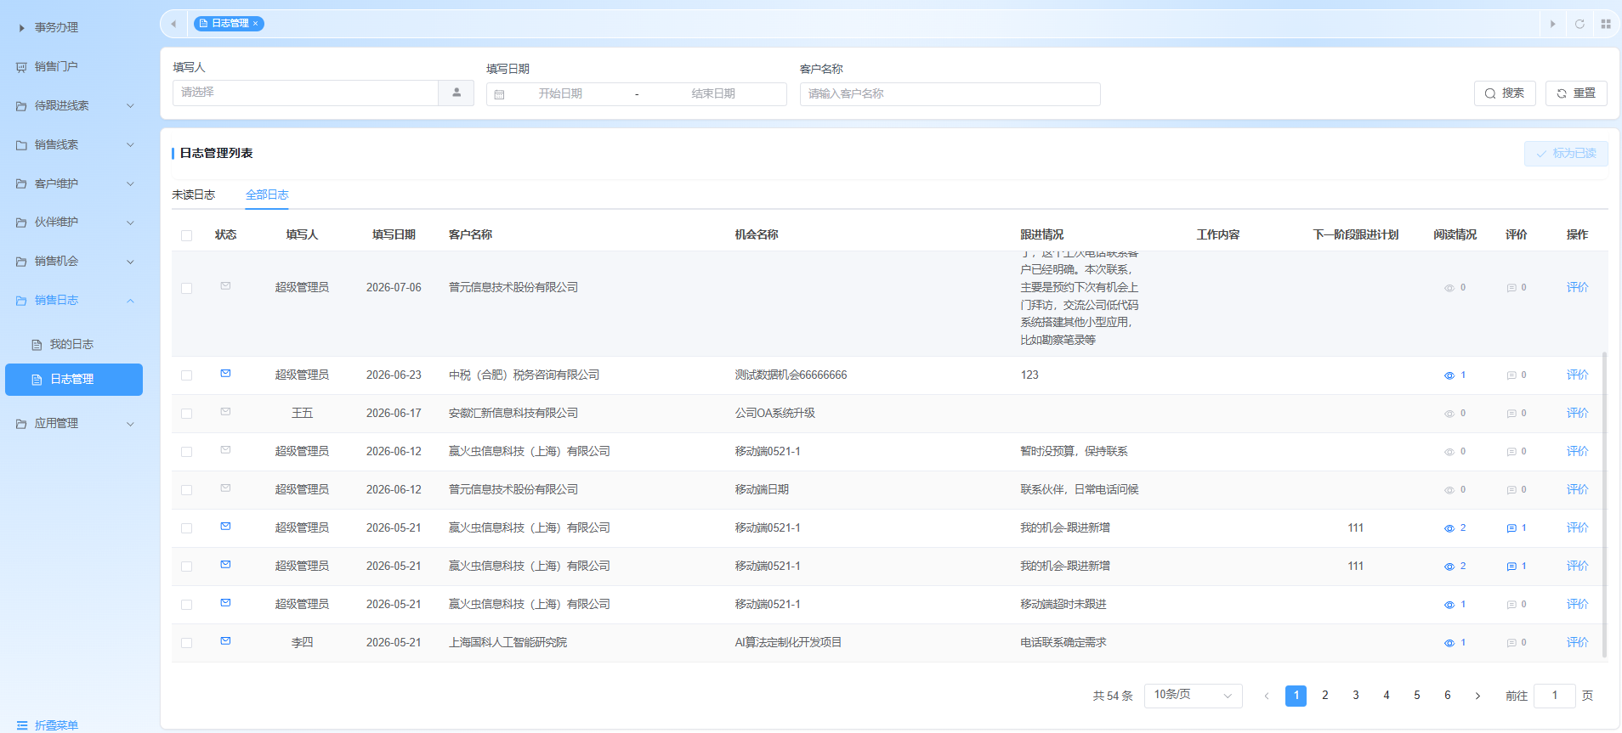Click the folder icon beside 待跟进线索
1622x733 pixels.
[21, 106]
